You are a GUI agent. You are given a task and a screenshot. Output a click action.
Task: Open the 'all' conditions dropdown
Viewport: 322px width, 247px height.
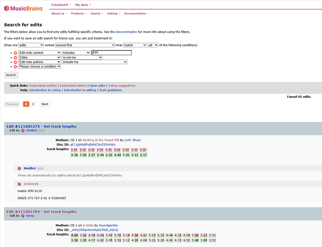click(153, 45)
